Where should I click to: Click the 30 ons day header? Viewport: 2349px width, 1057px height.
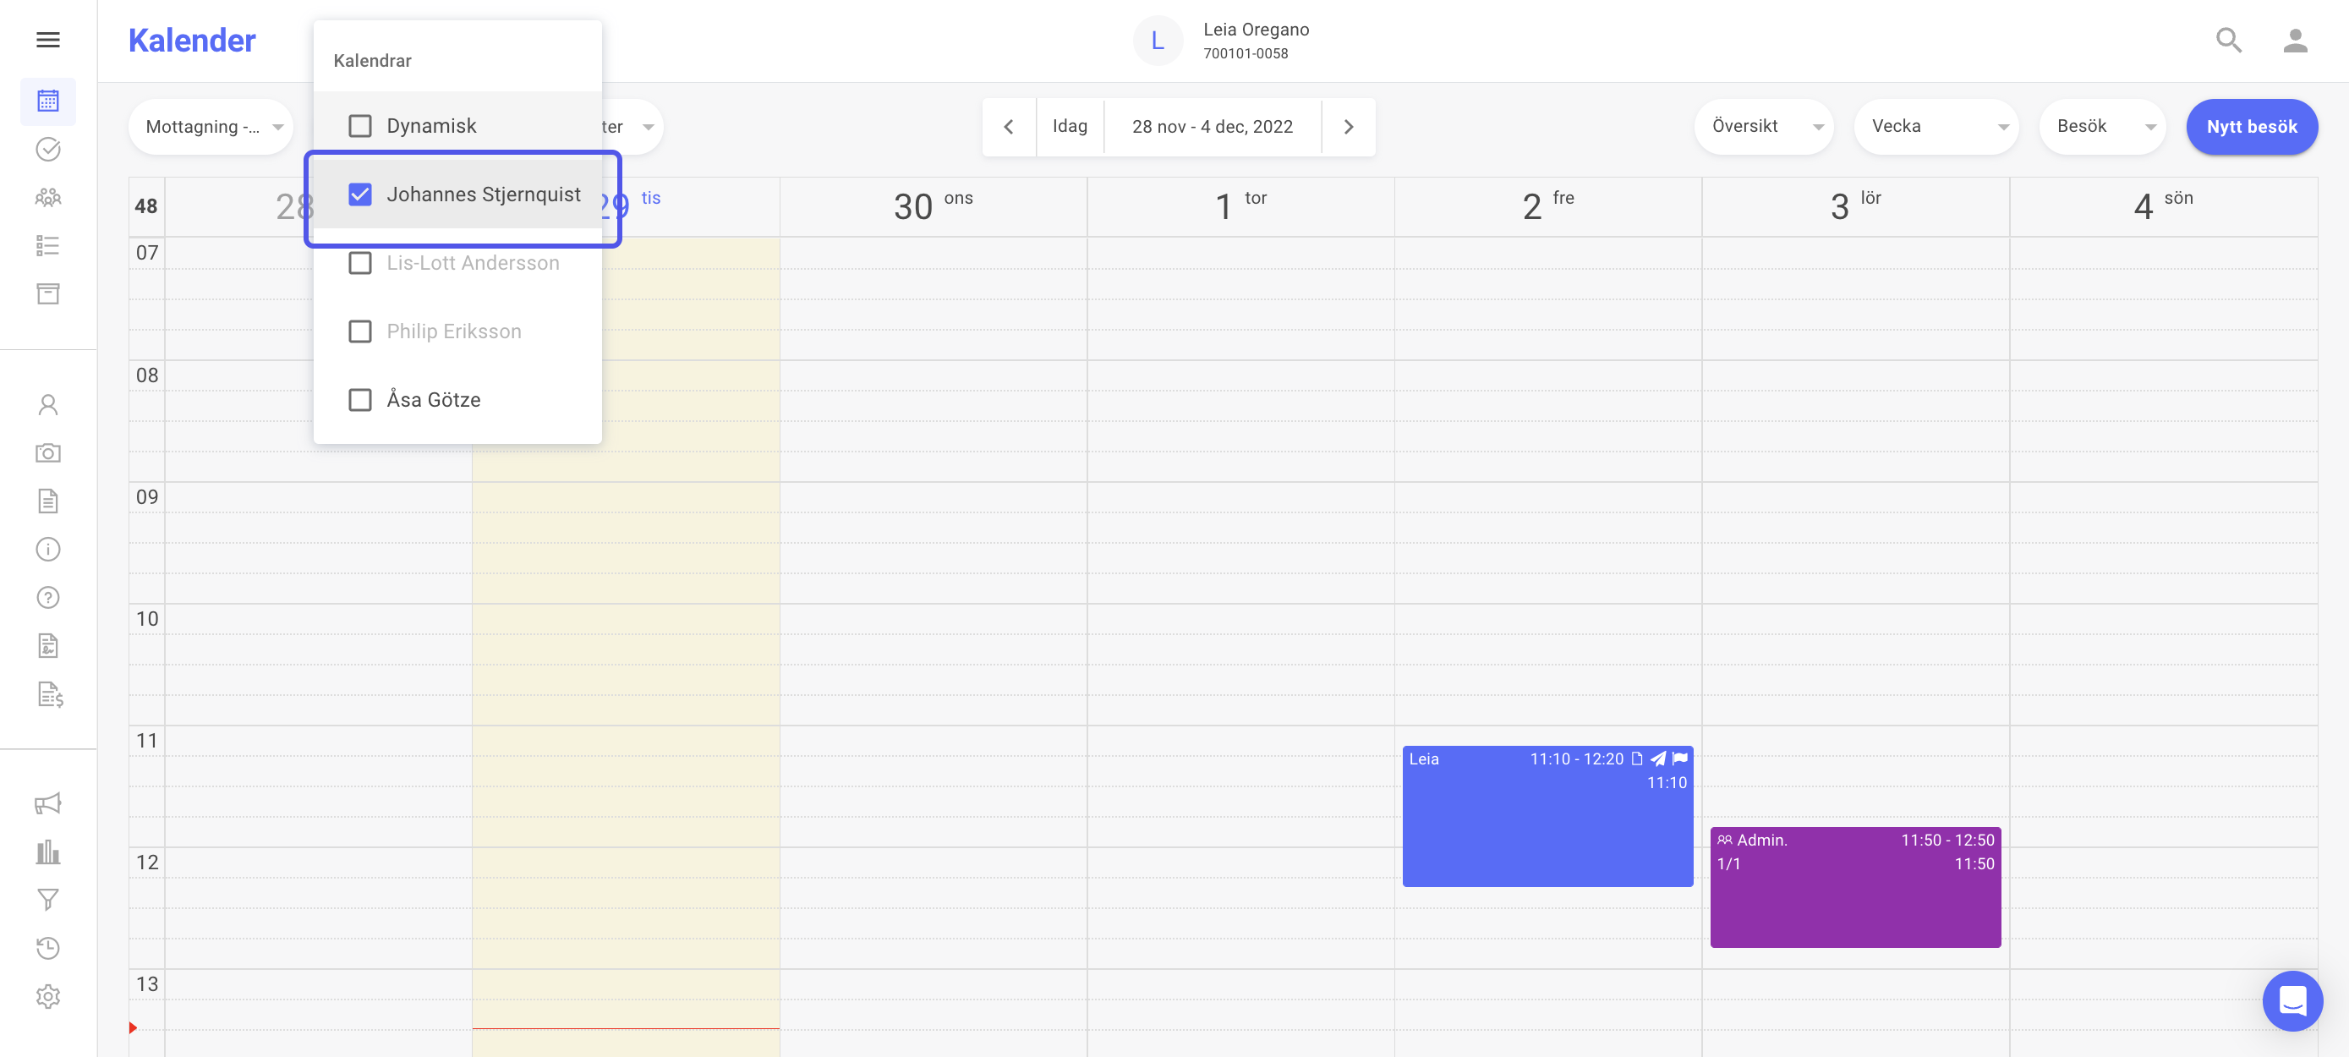[x=933, y=207]
